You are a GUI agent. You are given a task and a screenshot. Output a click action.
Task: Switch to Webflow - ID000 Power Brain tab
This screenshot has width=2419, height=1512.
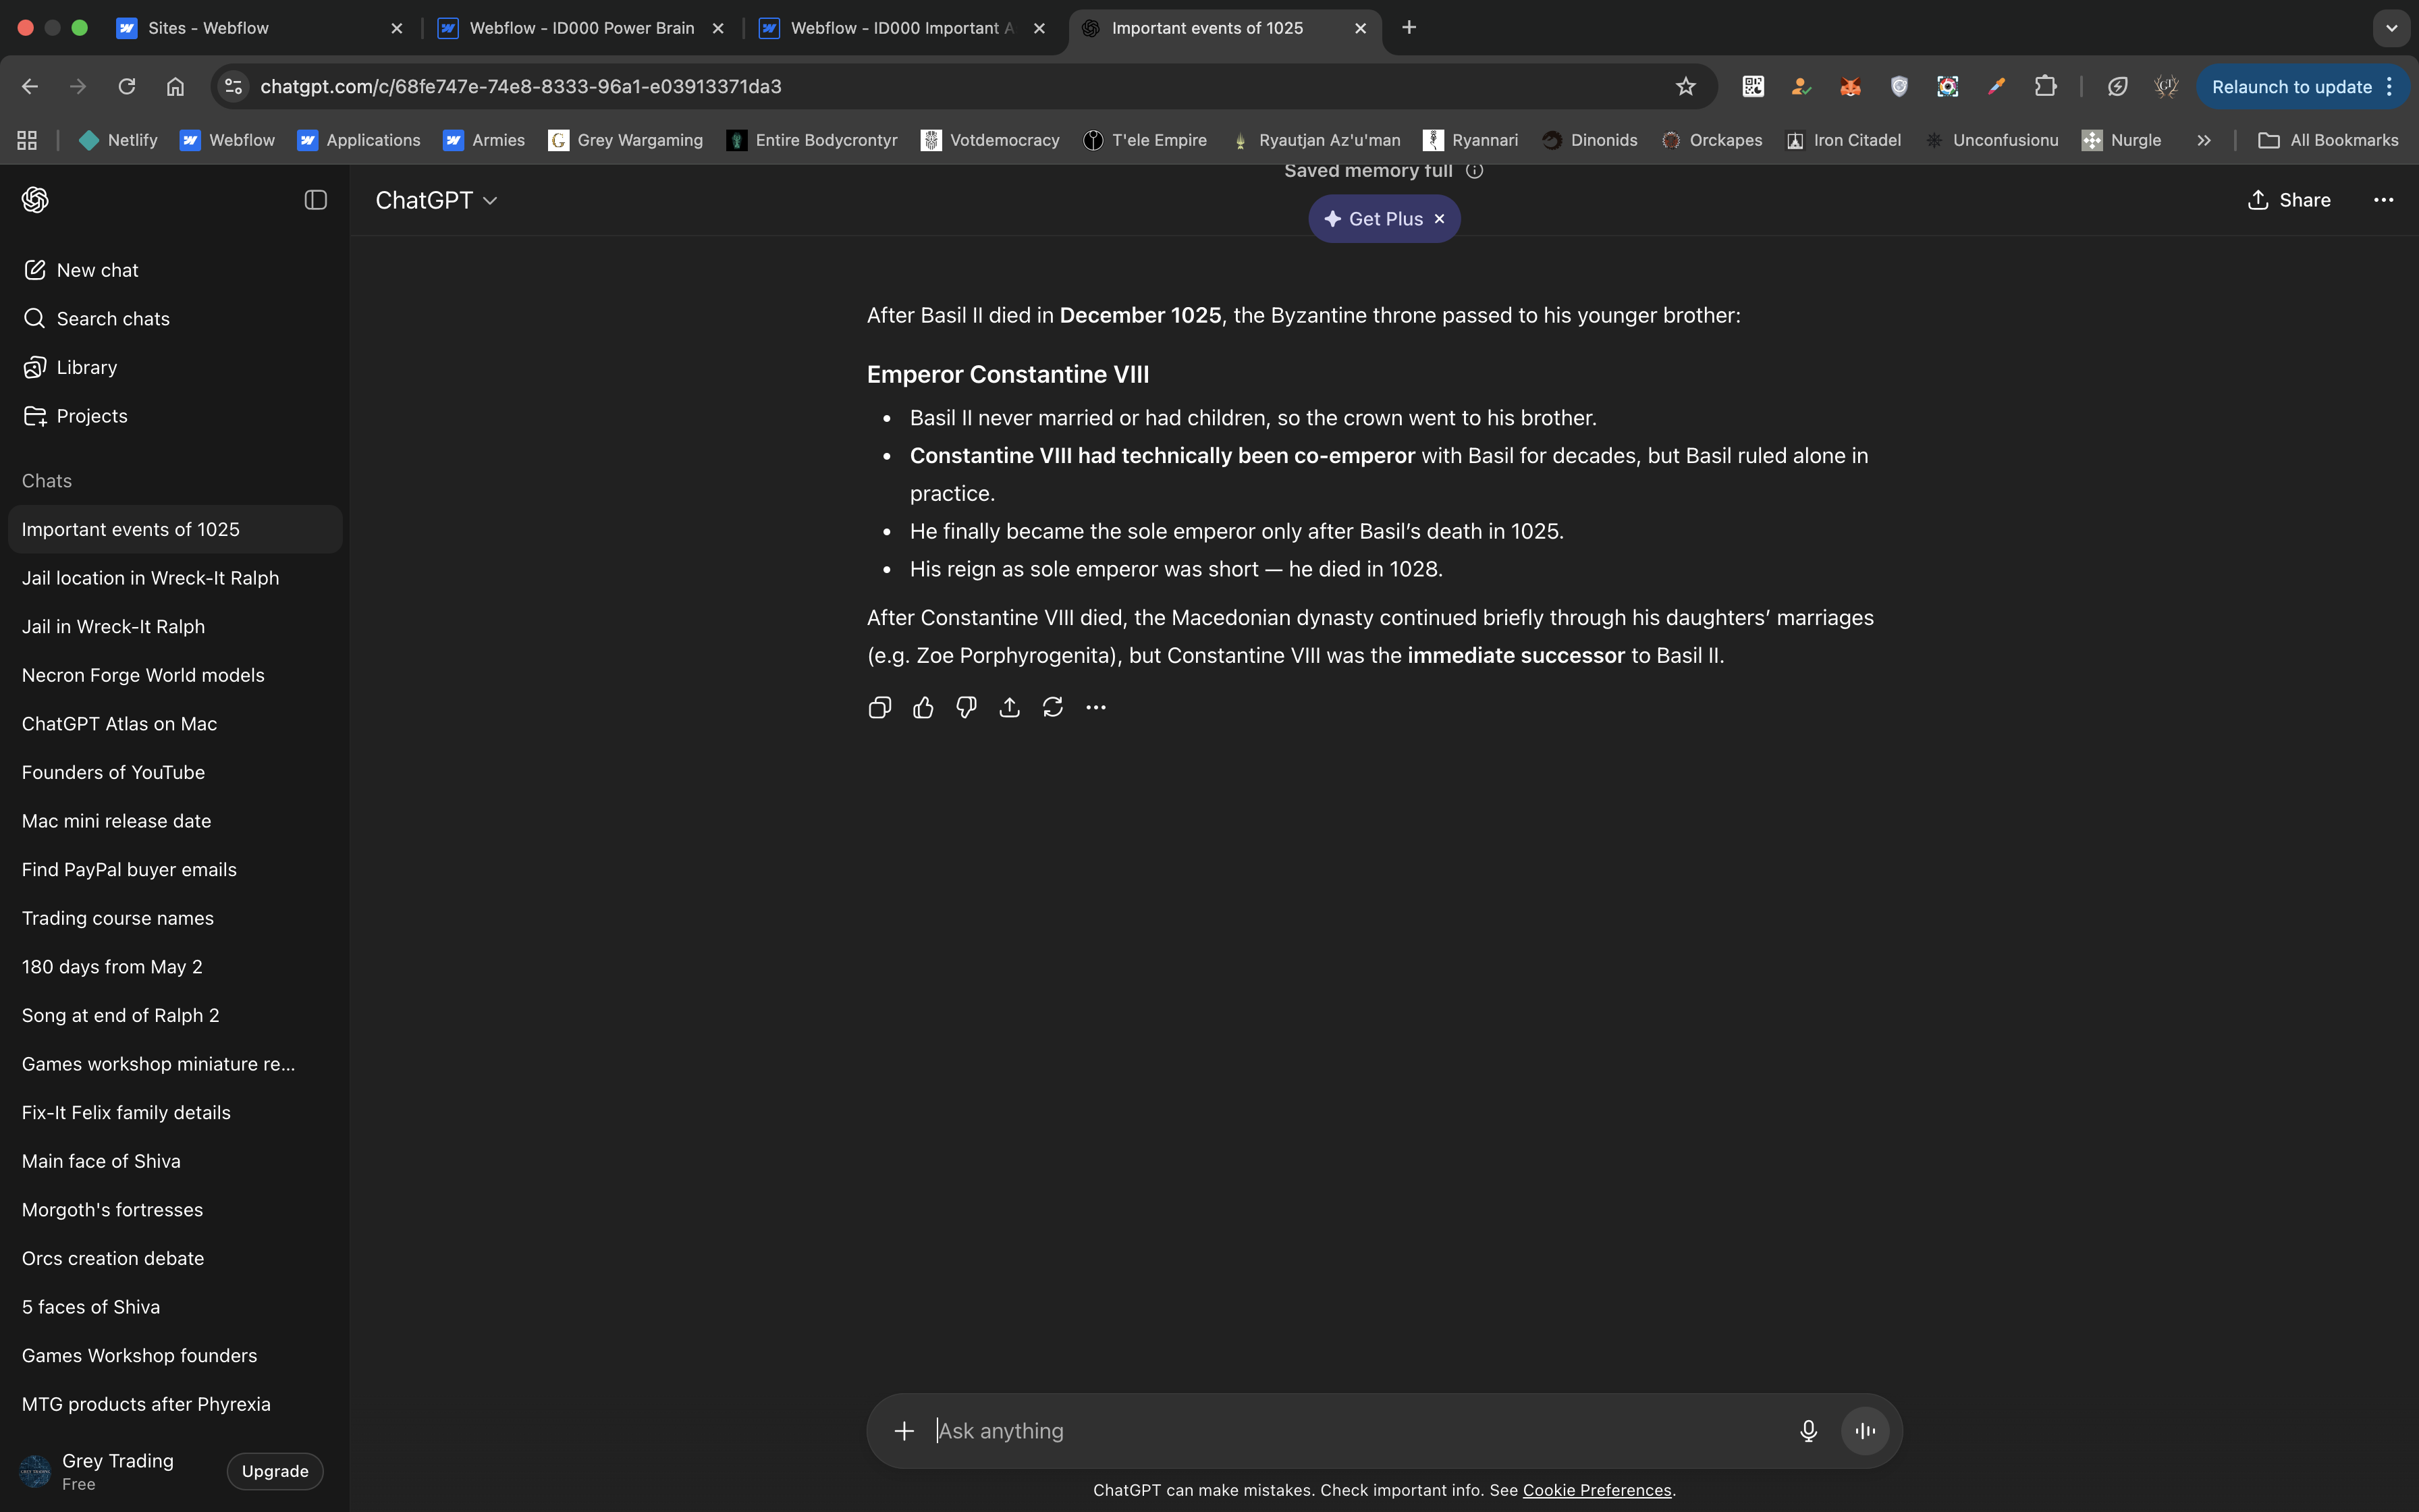tap(580, 28)
